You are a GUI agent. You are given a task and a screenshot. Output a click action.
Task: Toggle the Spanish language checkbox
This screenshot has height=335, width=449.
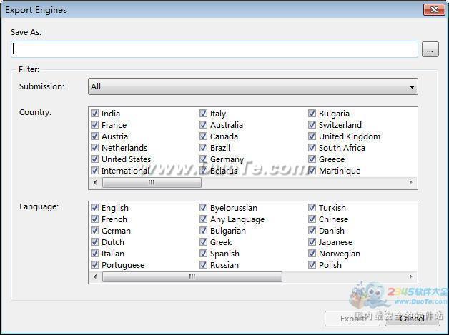204,254
